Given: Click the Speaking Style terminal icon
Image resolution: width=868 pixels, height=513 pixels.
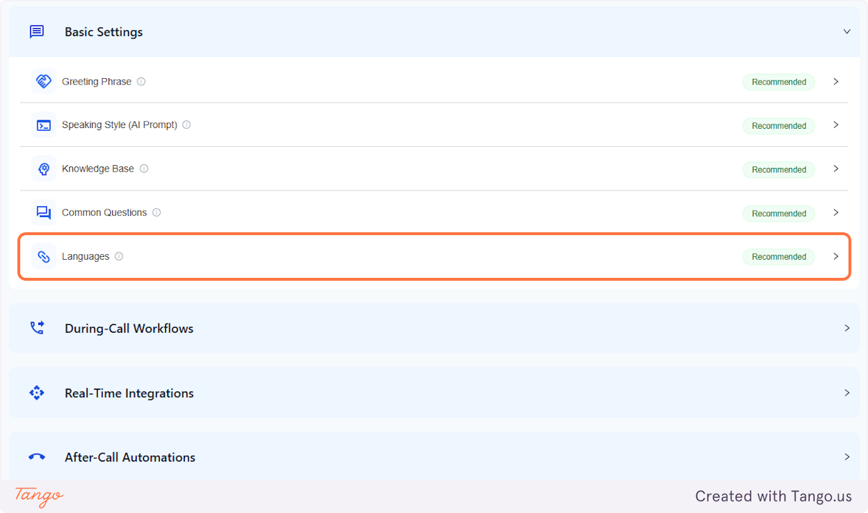Looking at the screenshot, I should pos(43,124).
